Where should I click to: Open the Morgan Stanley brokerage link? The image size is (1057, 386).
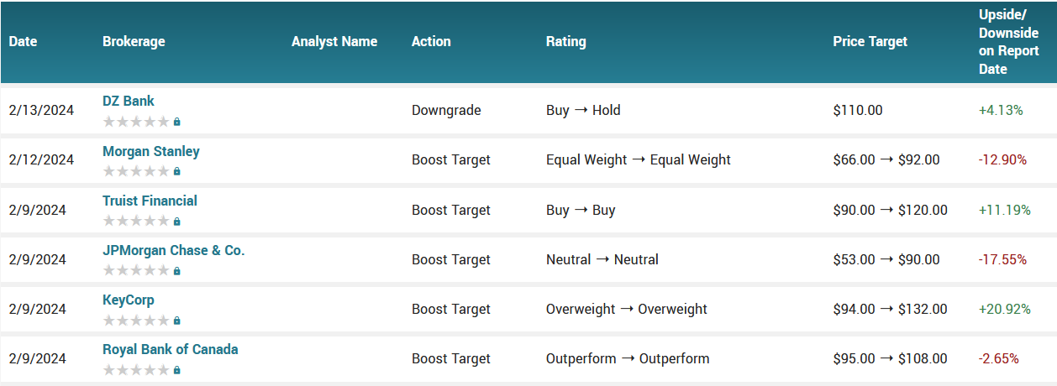pyautogui.click(x=151, y=151)
